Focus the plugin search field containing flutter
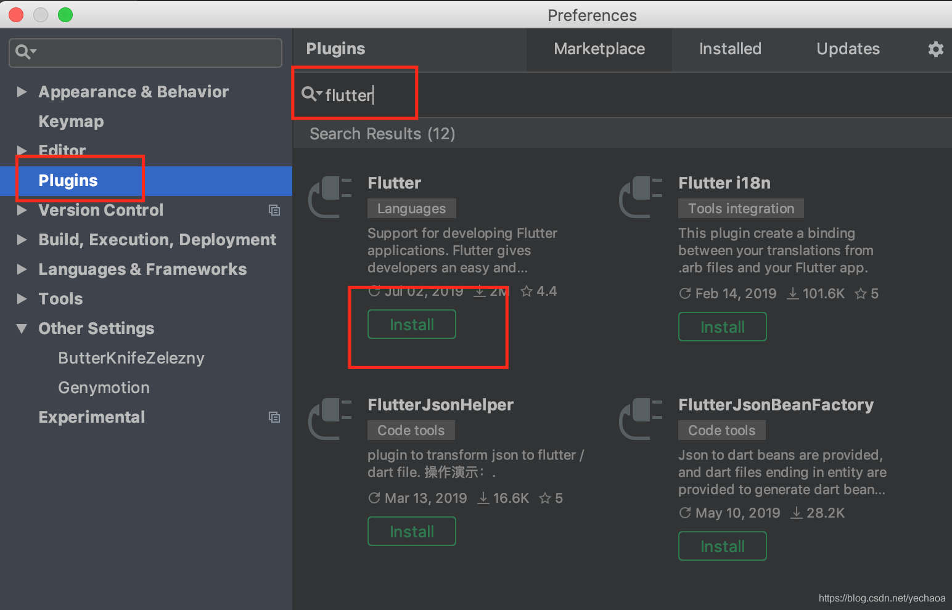The width and height of the screenshot is (952, 610). (623, 95)
